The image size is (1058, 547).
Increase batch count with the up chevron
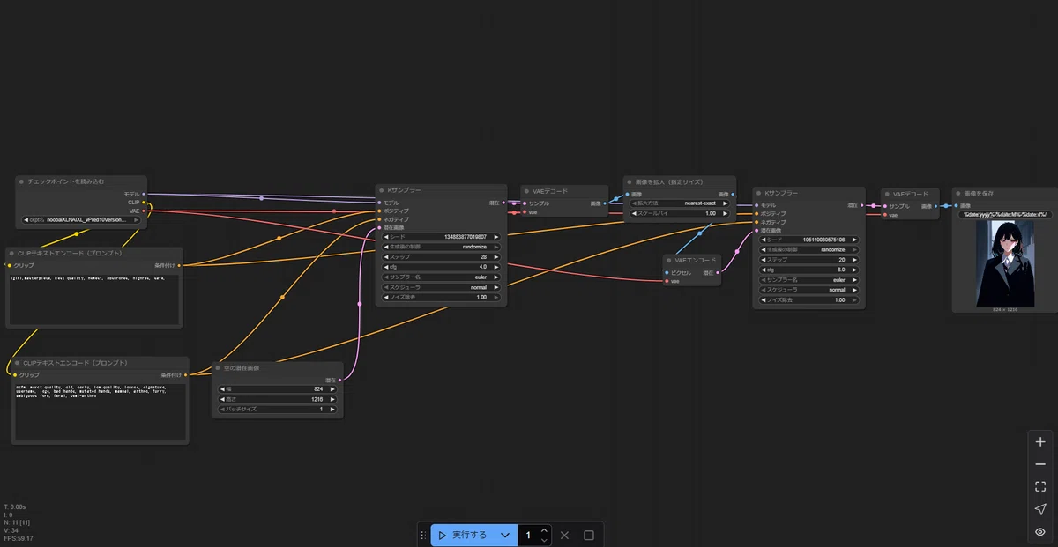(x=544, y=530)
